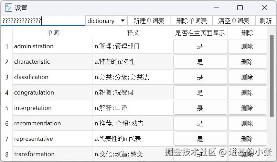Screen dimensions: 277x162
Task: Toggle 是 display button for congratulation
Action: pyautogui.click(x=200, y=92)
